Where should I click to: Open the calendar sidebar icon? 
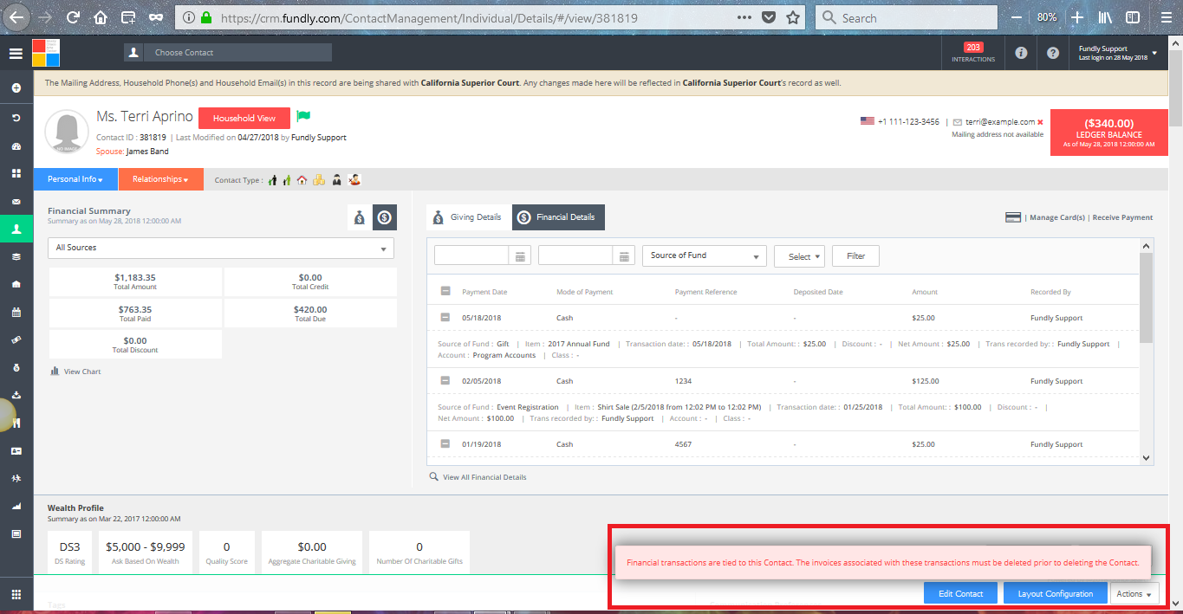coord(16,312)
